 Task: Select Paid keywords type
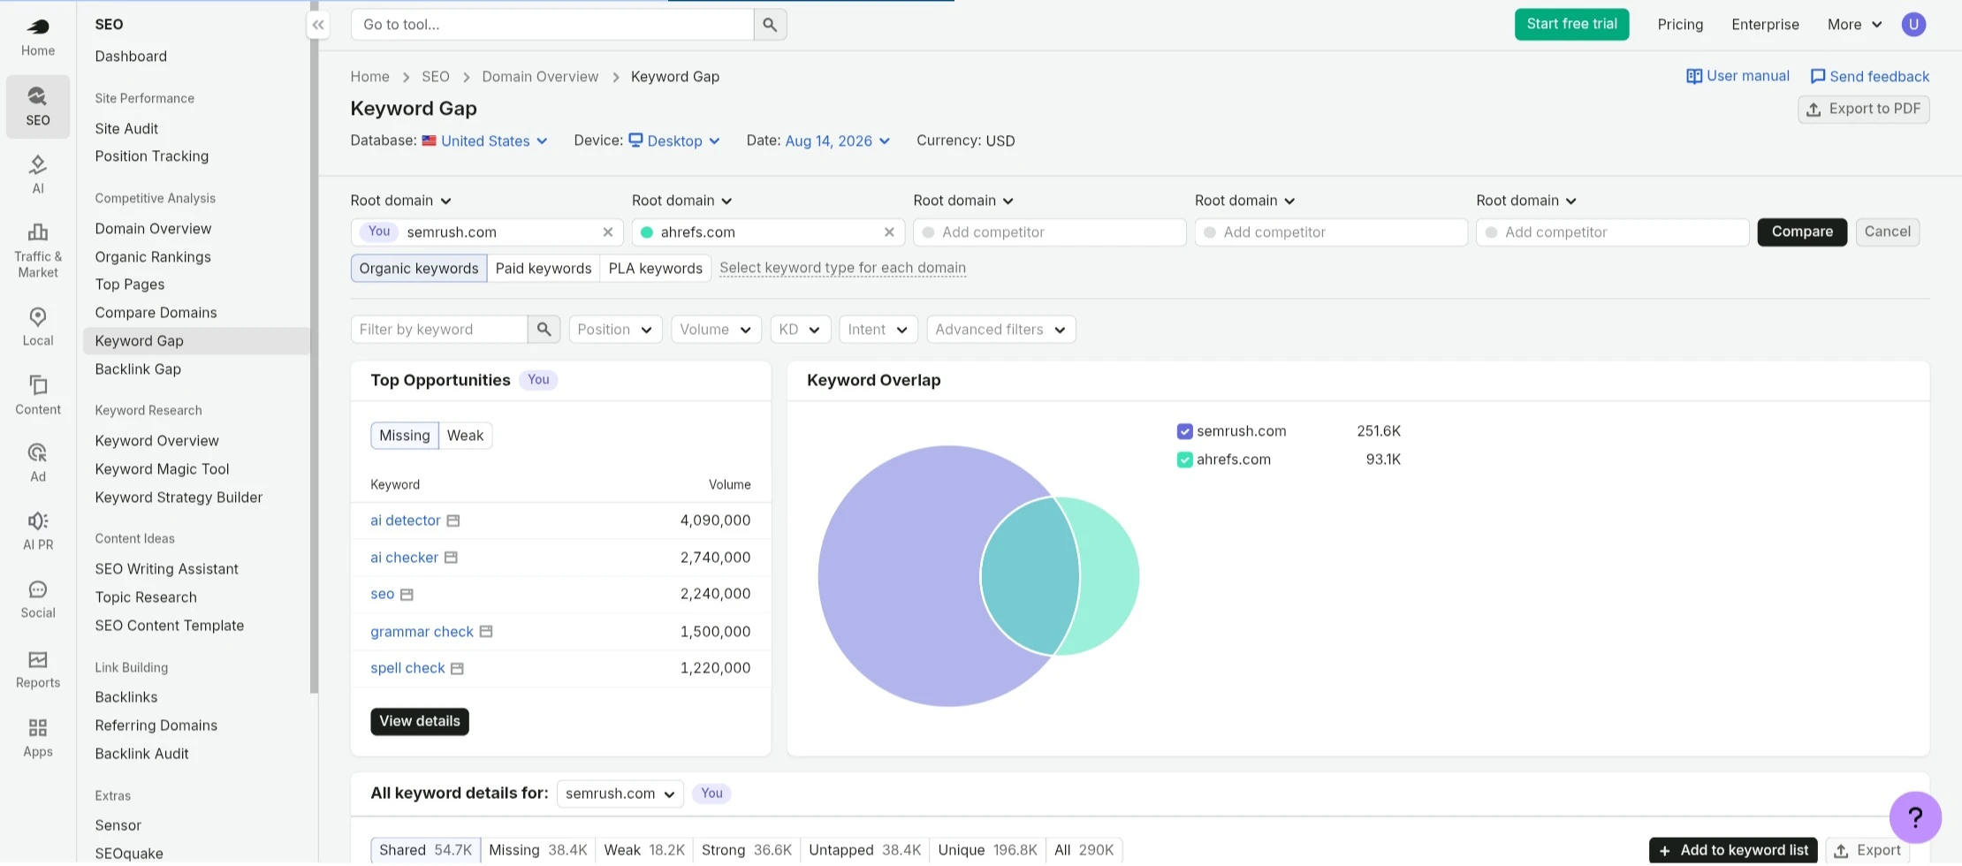(x=544, y=269)
